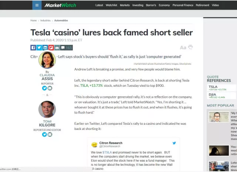237x172 pixels.
Task: Click Tomi Kilgore's author photo
Action: click(x=47, y=110)
